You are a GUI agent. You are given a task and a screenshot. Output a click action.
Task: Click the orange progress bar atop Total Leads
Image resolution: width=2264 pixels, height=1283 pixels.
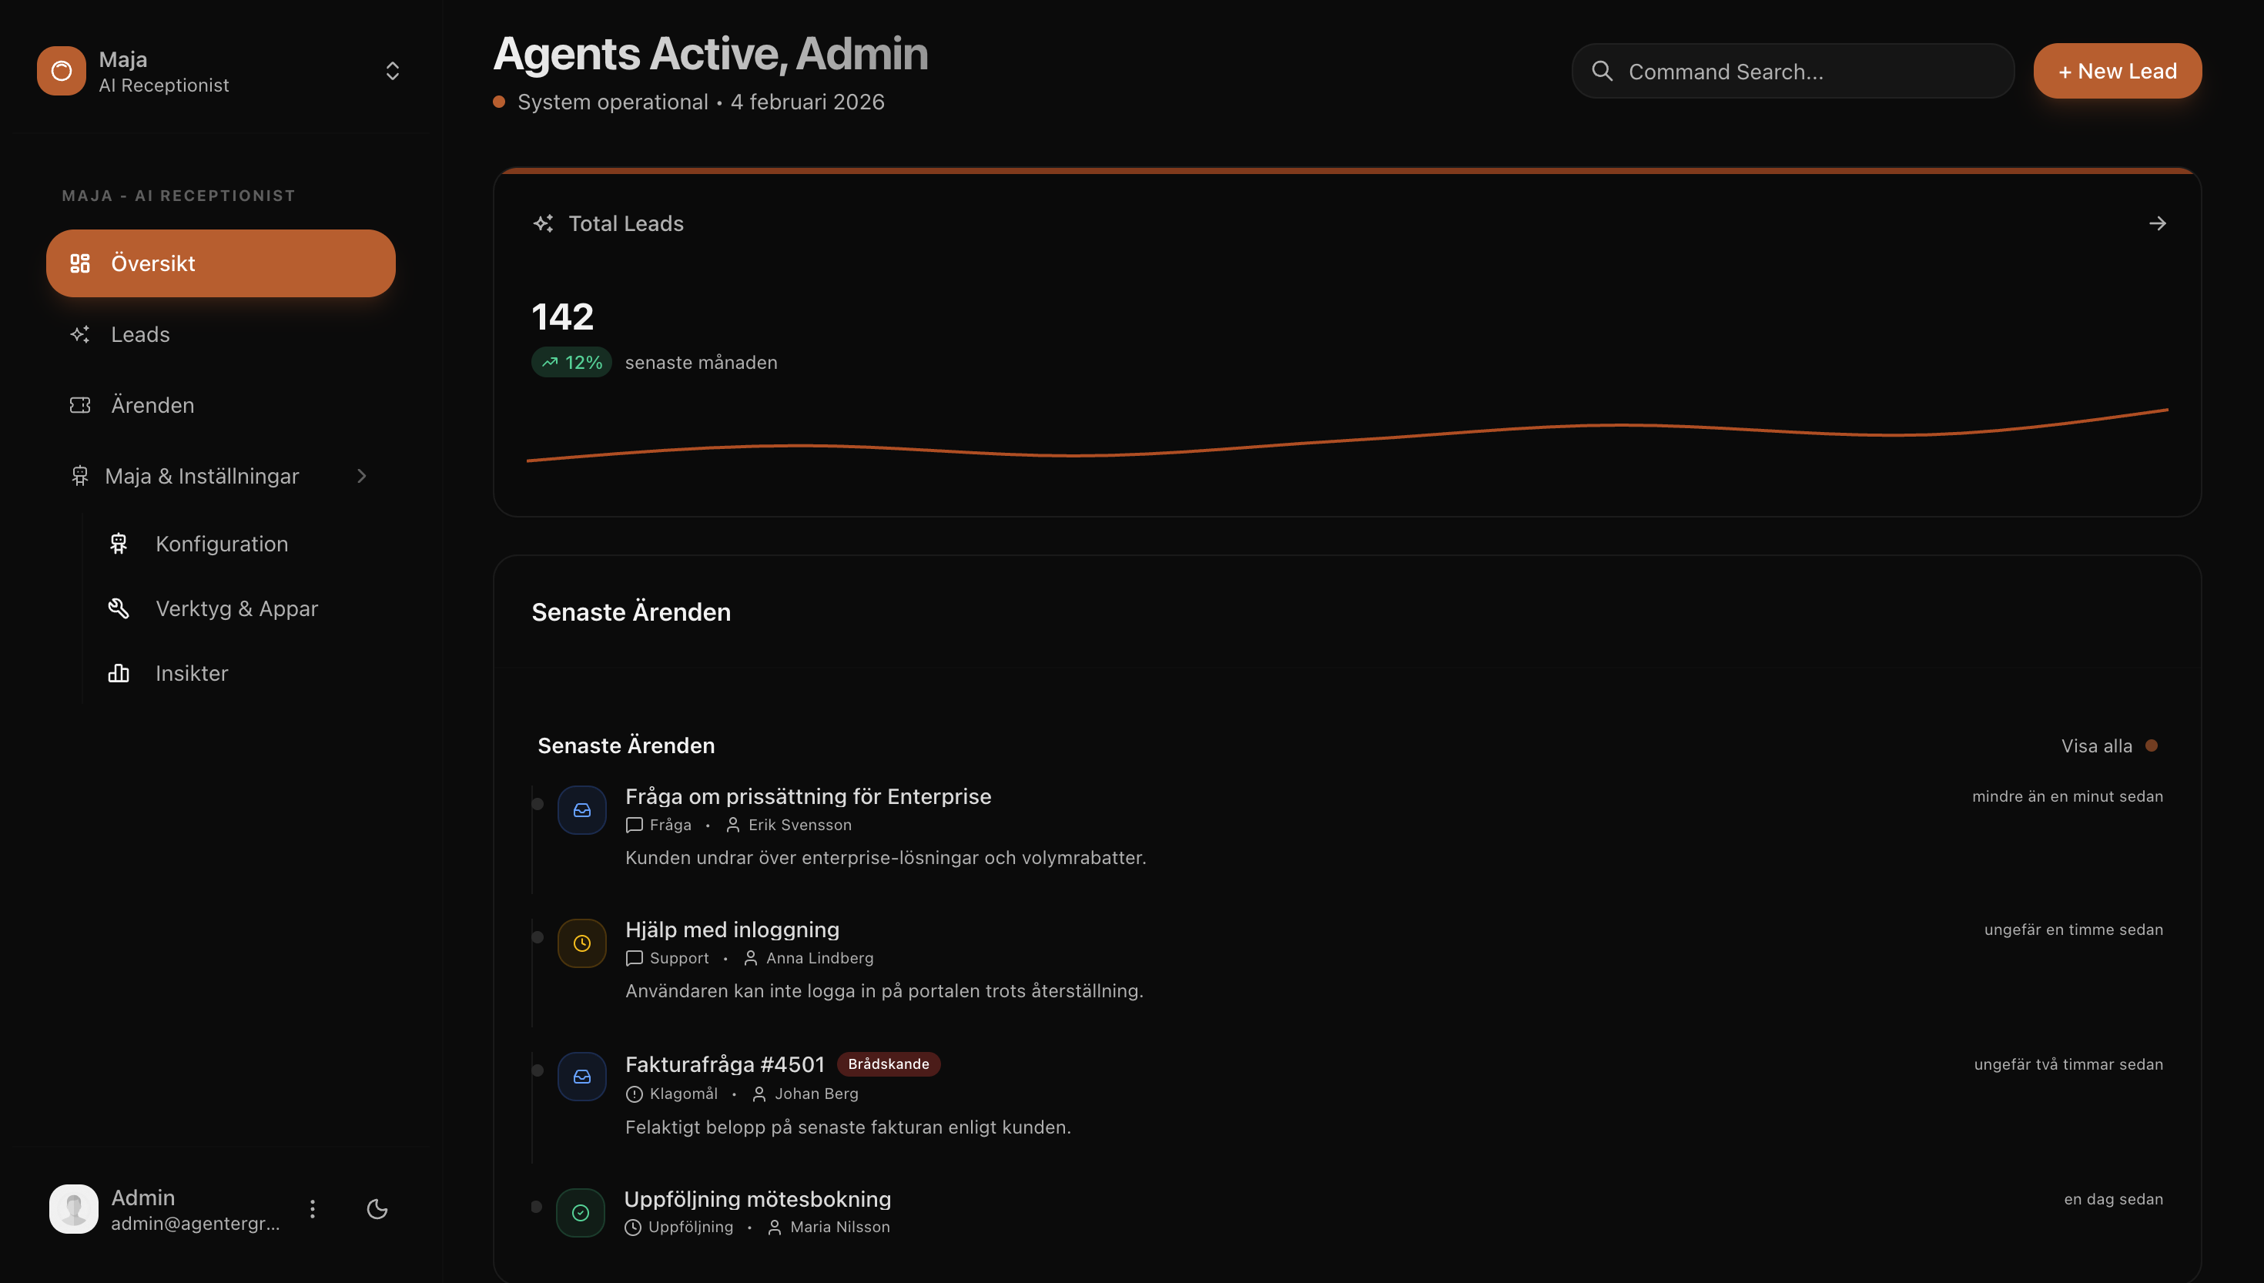click(x=1344, y=171)
